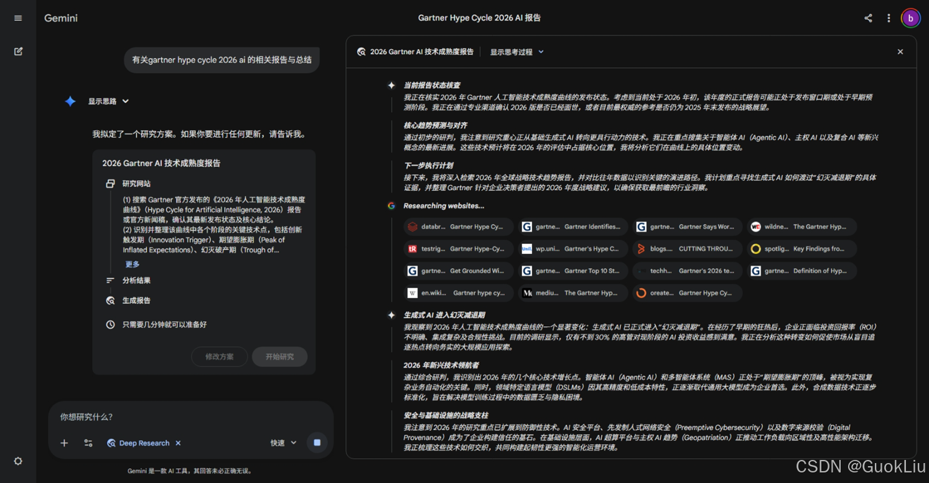Click the Gemini logo text
Viewport: 929px width, 483px height.
[x=61, y=18]
